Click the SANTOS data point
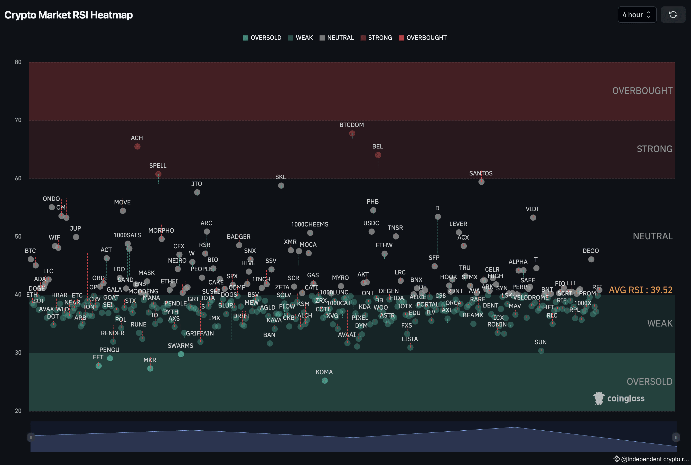 pyautogui.click(x=481, y=182)
